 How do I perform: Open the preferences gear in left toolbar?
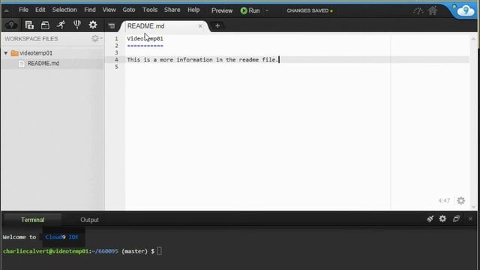[93, 25]
